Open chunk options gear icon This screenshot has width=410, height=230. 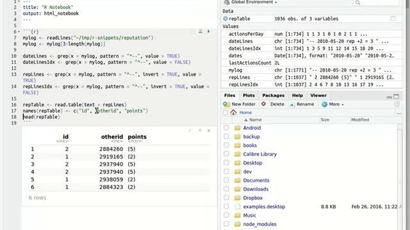[192, 31]
